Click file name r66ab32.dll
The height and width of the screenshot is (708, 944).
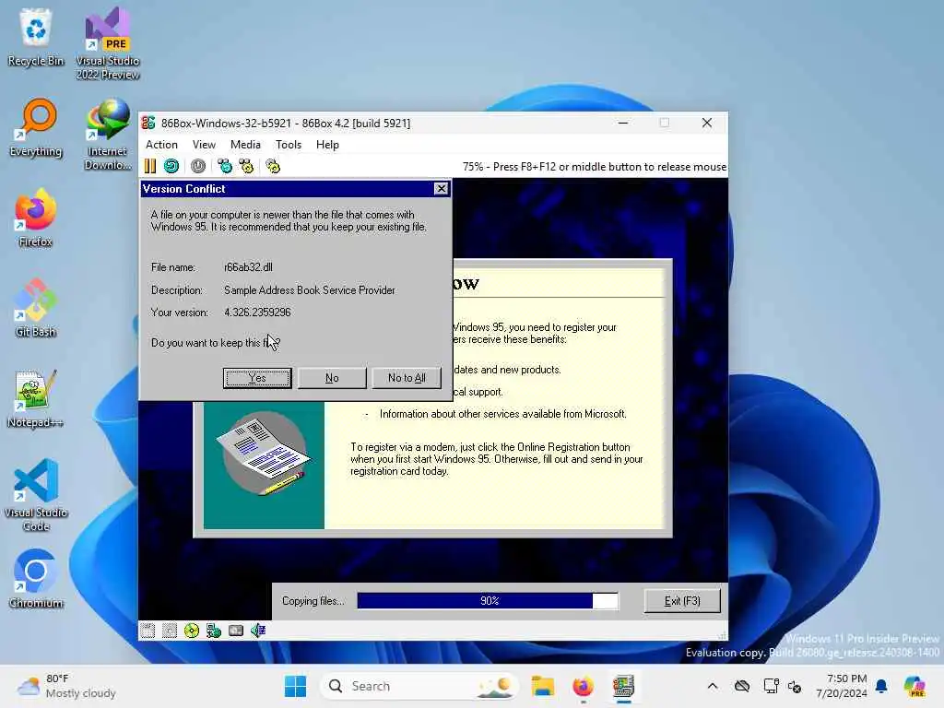248,267
